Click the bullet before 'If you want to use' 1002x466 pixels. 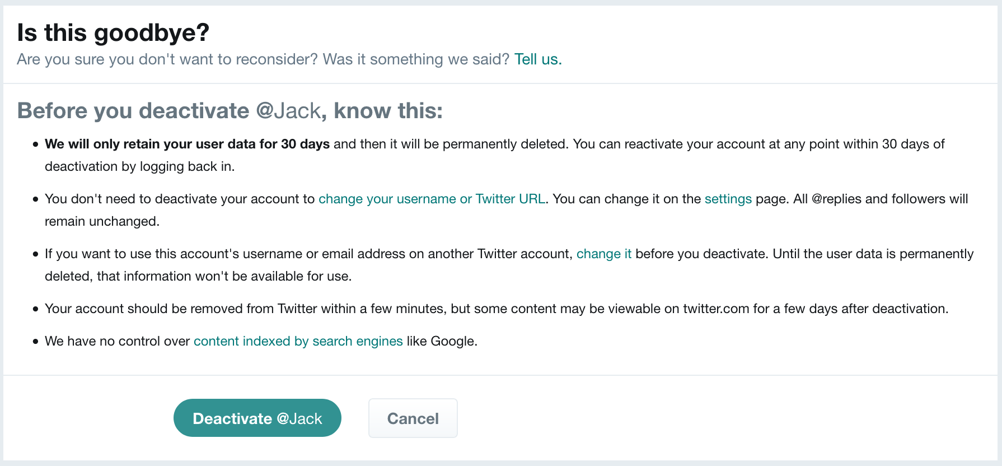click(35, 254)
